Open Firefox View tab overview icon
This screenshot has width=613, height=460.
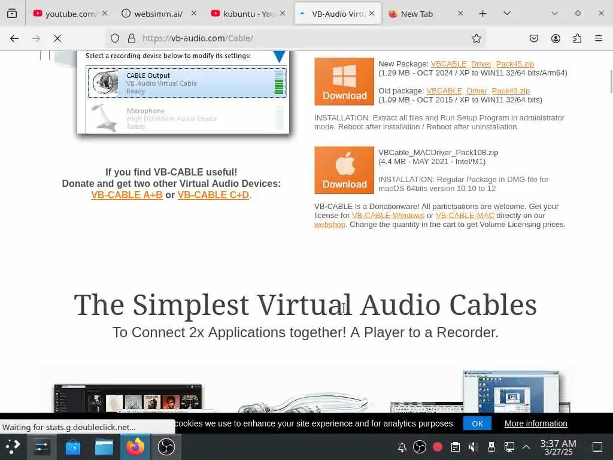point(12,13)
